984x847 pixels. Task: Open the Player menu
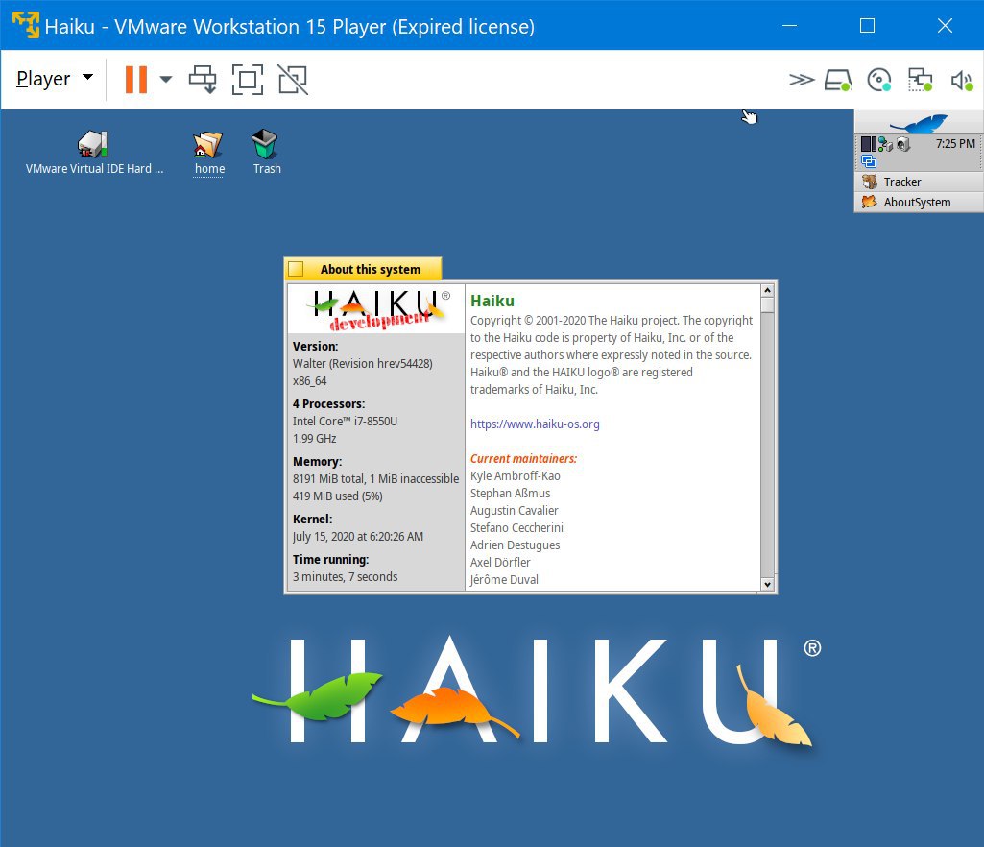[x=55, y=79]
